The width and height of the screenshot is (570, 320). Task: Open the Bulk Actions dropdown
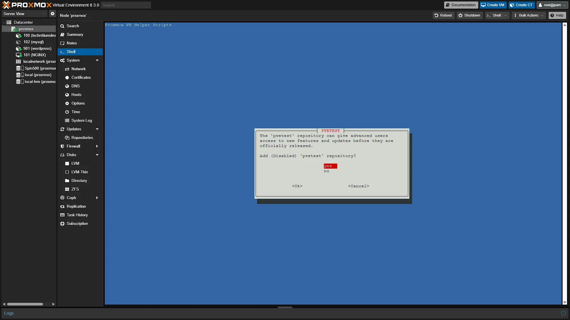[529, 15]
